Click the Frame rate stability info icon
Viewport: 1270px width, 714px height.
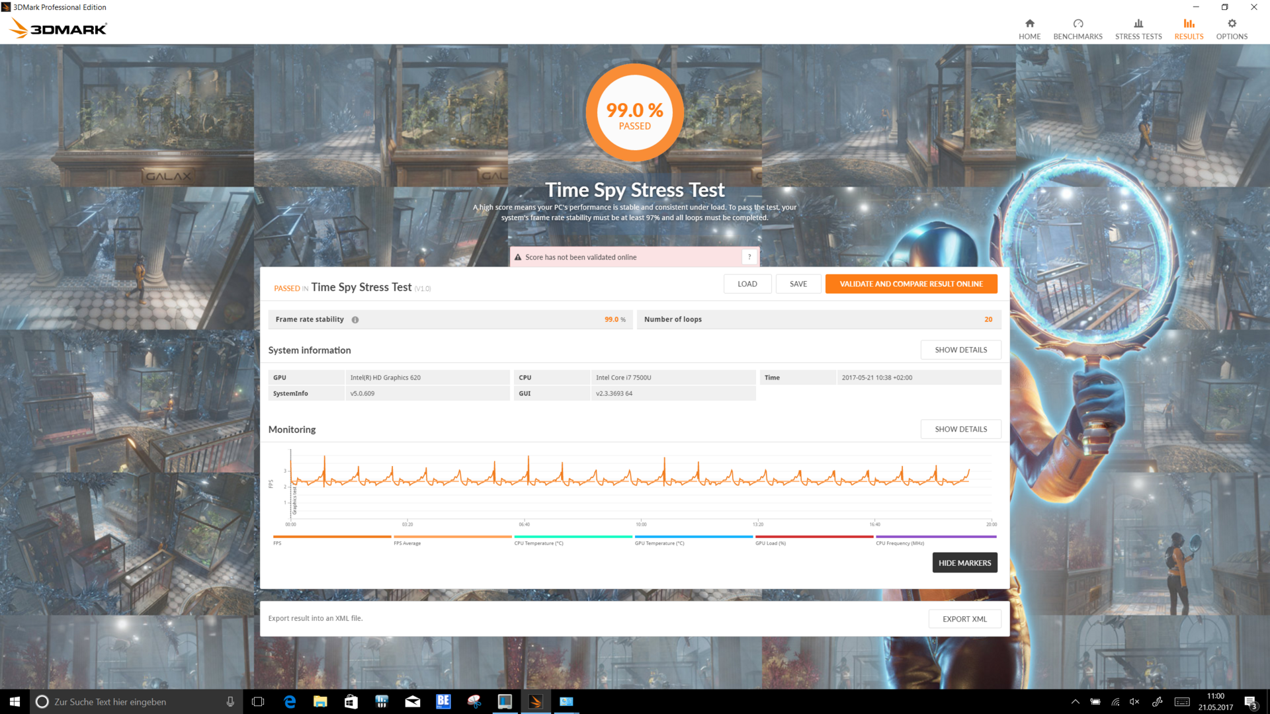pos(355,320)
